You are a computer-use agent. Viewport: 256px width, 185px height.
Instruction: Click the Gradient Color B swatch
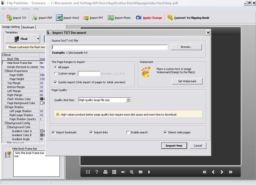pos(42,135)
